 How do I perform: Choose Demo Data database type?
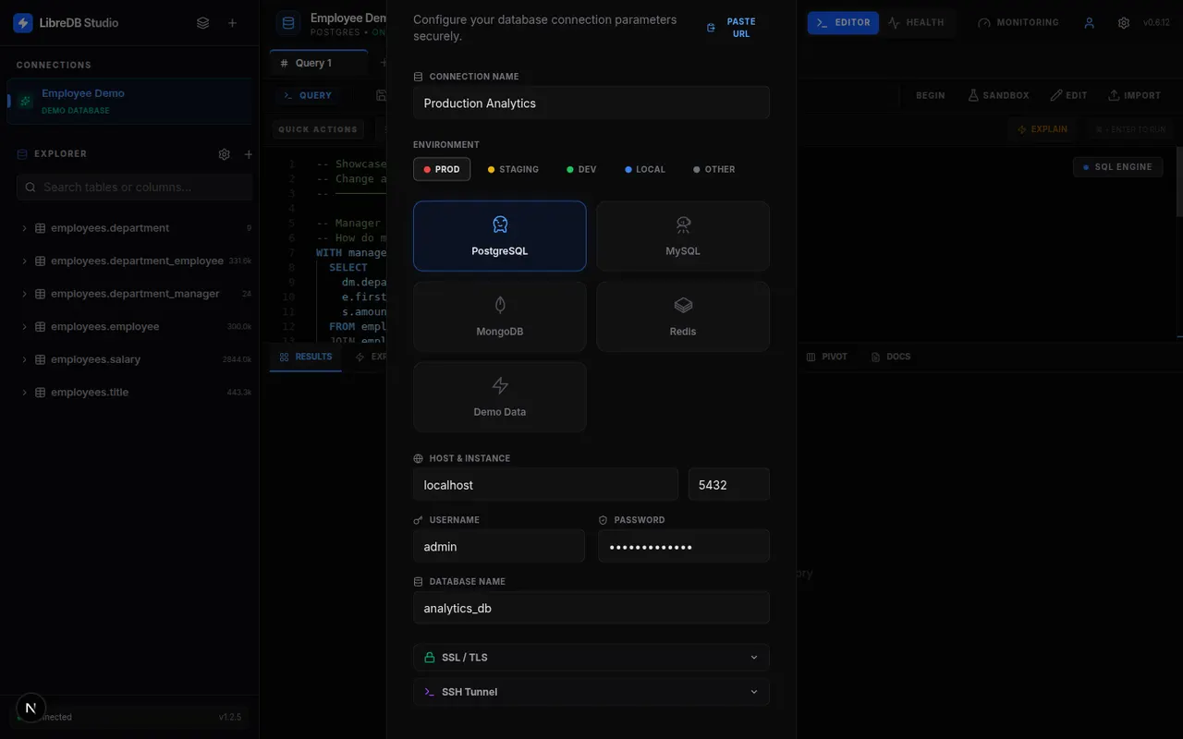point(499,396)
